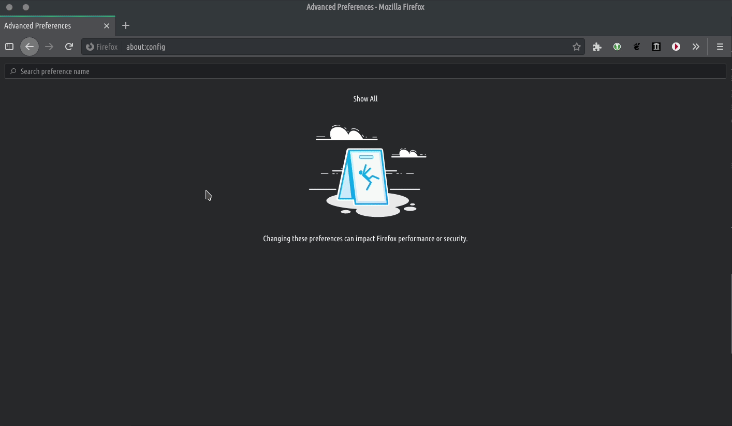The height and width of the screenshot is (426, 732).
Task: Go back using the back arrow
Action: pos(30,47)
